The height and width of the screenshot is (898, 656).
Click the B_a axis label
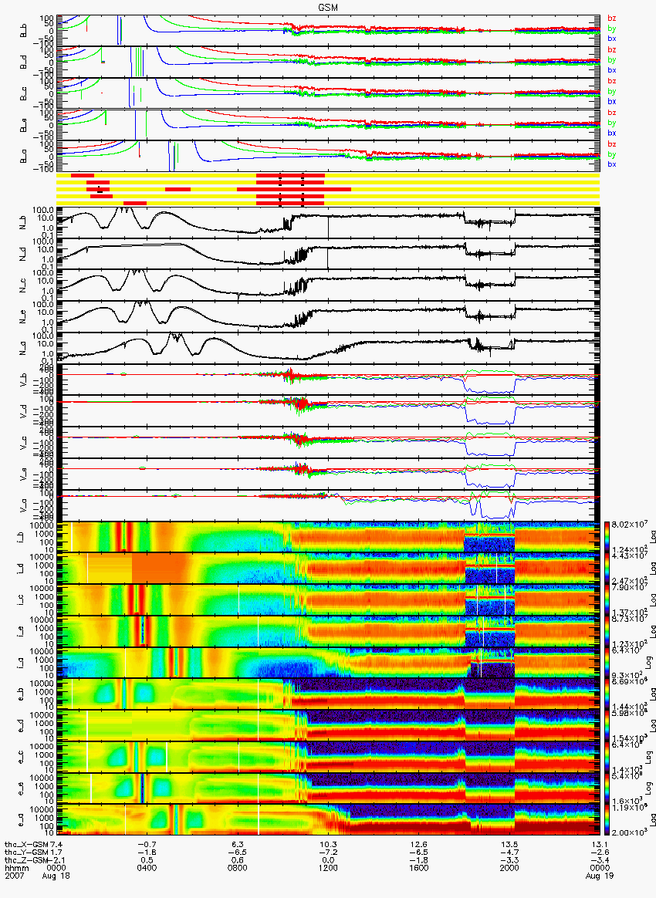pyautogui.click(x=23, y=156)
